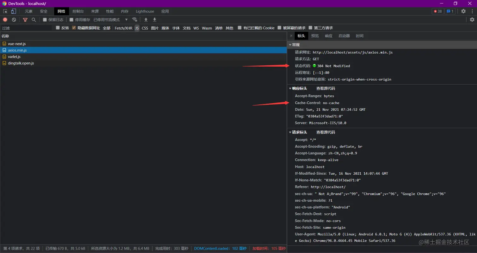
Task: Open DevTools more options menu
Action: pos(472,11)
